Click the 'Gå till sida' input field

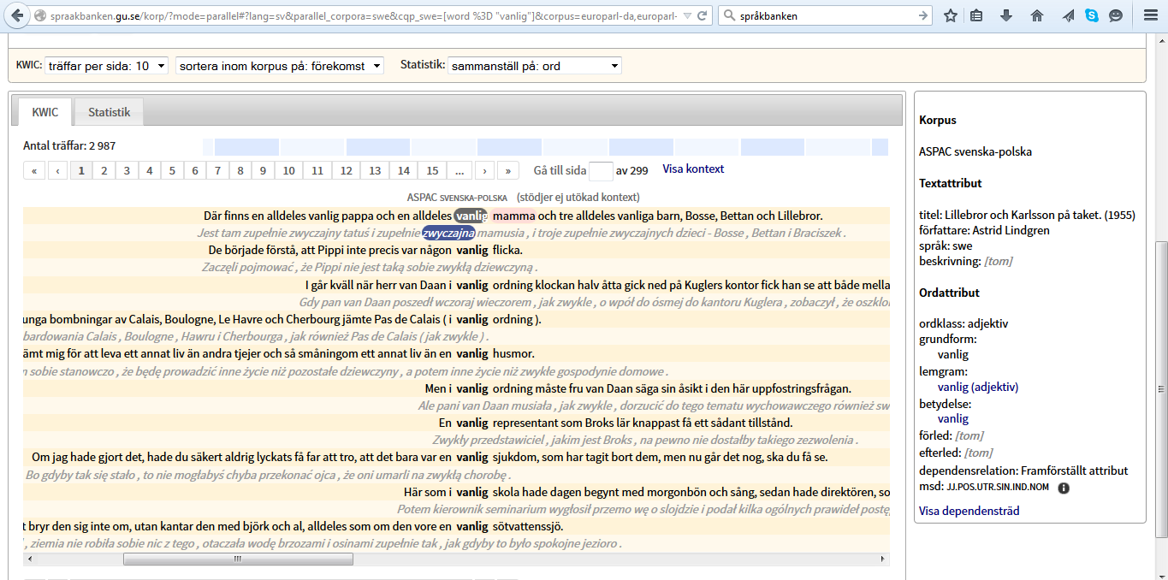click(x=602, y=171)
